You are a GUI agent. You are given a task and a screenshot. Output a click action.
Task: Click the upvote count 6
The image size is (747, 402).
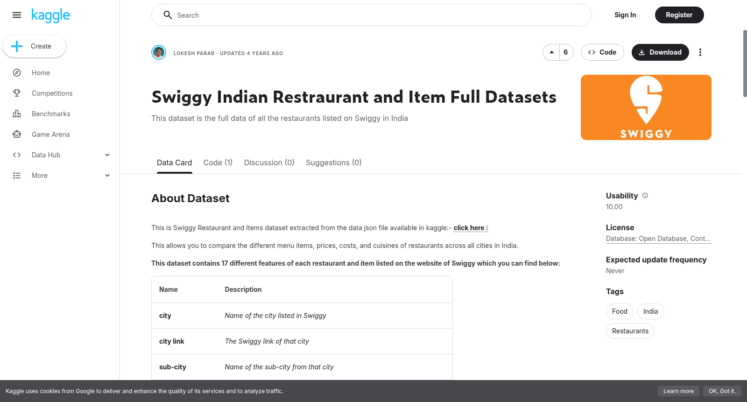pos(566,52)
